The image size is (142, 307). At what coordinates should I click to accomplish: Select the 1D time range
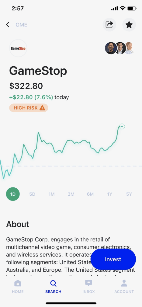point(13,194)
